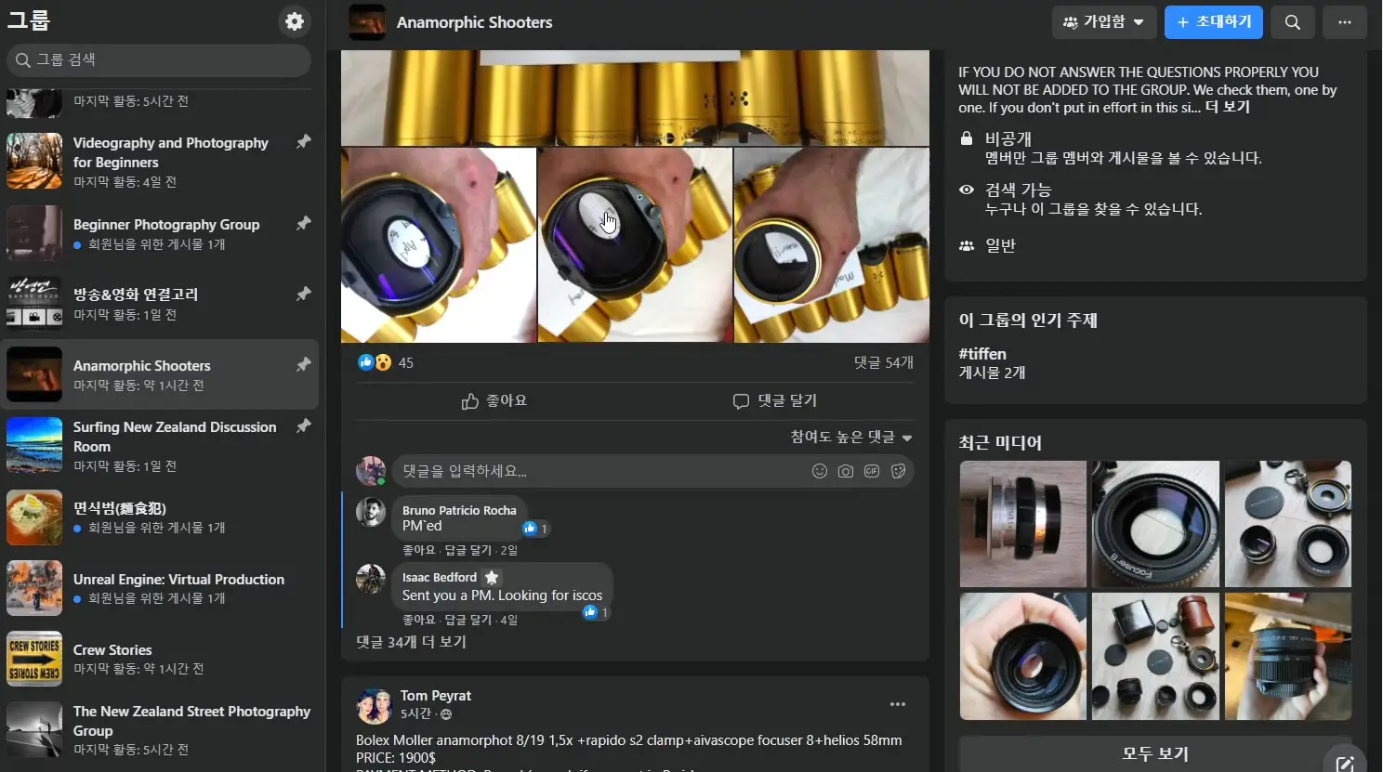
Task: Unpin Beginner Photography Group
Action: [303, 224]
